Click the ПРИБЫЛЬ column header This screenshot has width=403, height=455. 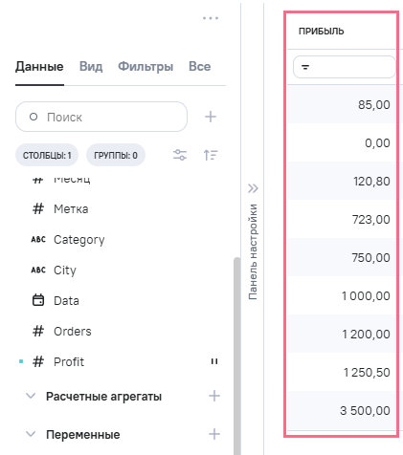[x=322, y=32]
